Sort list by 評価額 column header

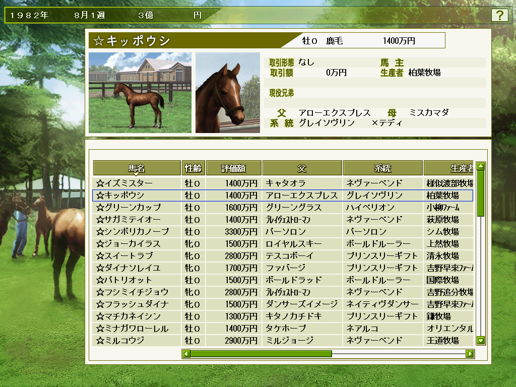[x=234, y=168]
